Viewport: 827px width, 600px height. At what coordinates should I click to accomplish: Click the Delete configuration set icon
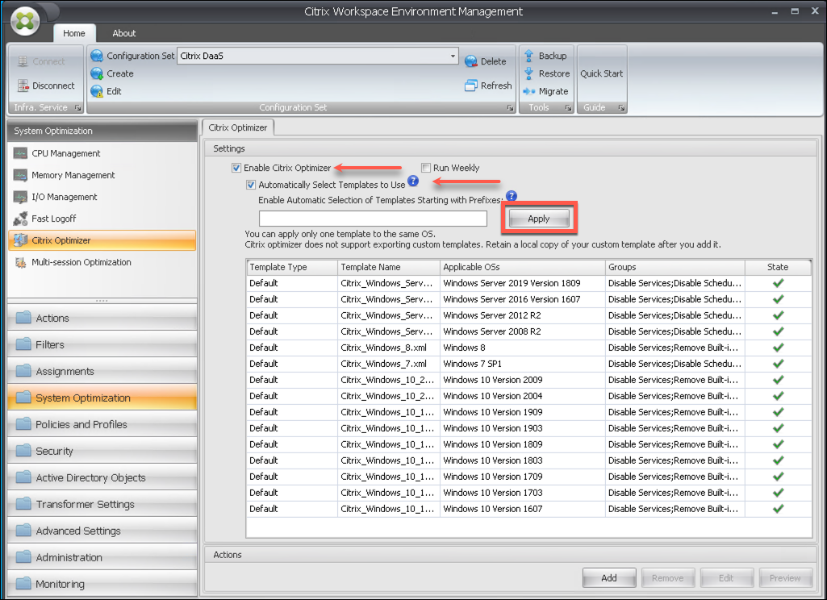[471, 61]
